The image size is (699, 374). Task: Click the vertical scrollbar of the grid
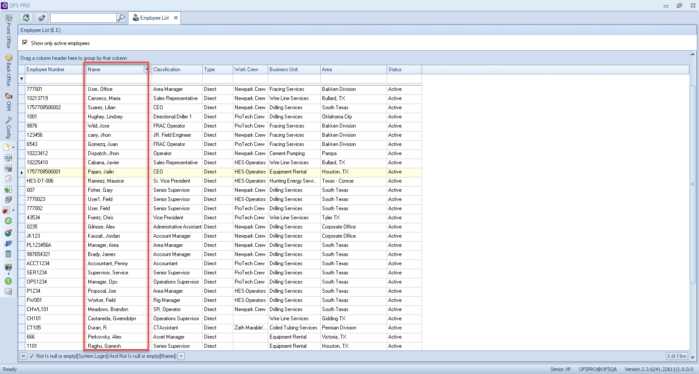pos(692,184)
